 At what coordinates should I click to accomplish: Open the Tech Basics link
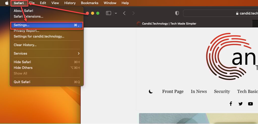click(247, 91)
